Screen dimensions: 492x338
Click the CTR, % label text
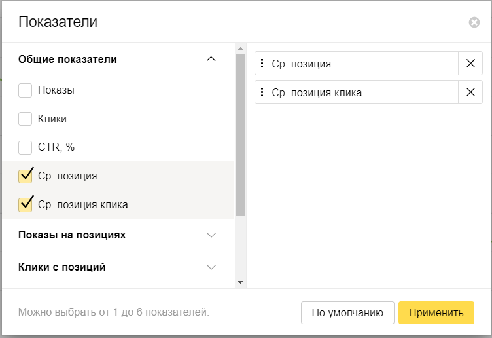pos(56,147)
